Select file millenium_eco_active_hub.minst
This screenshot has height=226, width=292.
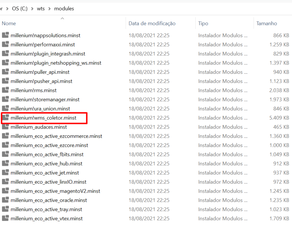46,164
